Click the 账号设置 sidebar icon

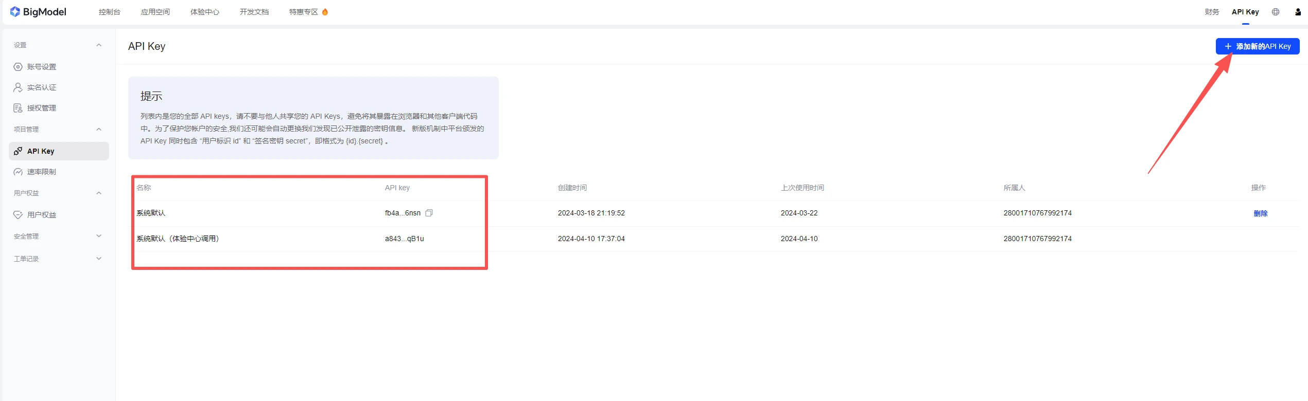[18, 67]
